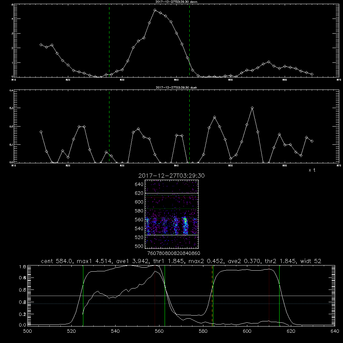Screen dimensions: 343x343
Task: Click the right green dashed line in dusk plot
Action: (189, 127)
